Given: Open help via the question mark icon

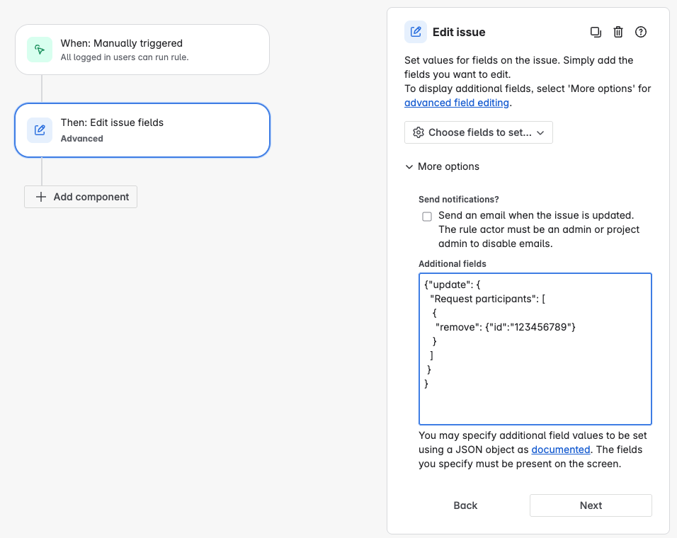Looking at the screenshot, I should point(641,32).
